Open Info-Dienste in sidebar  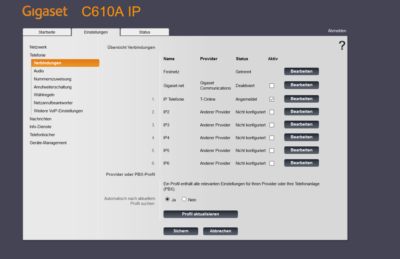[41, 127]
